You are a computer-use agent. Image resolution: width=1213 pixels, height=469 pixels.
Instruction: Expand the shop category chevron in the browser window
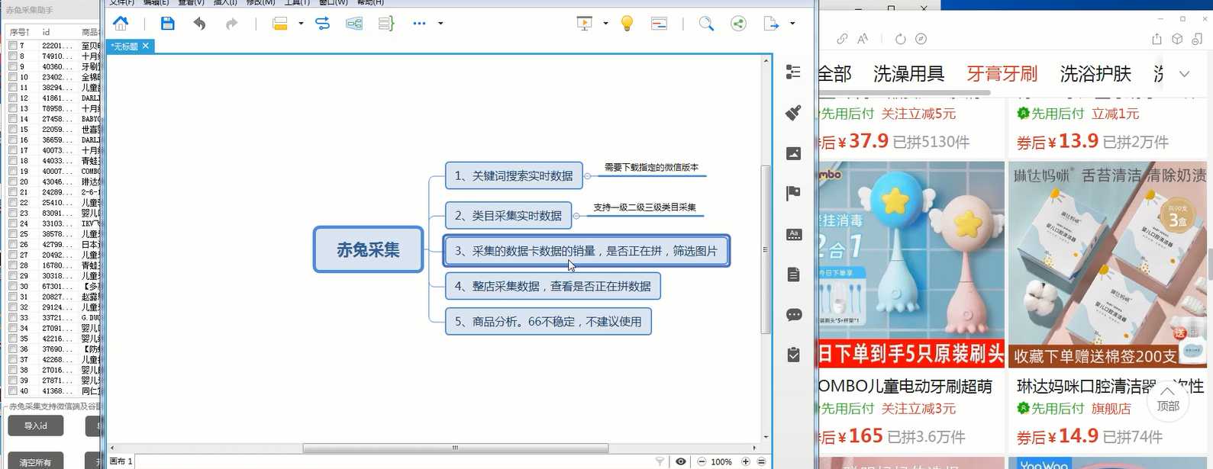tap(1185, 74)
